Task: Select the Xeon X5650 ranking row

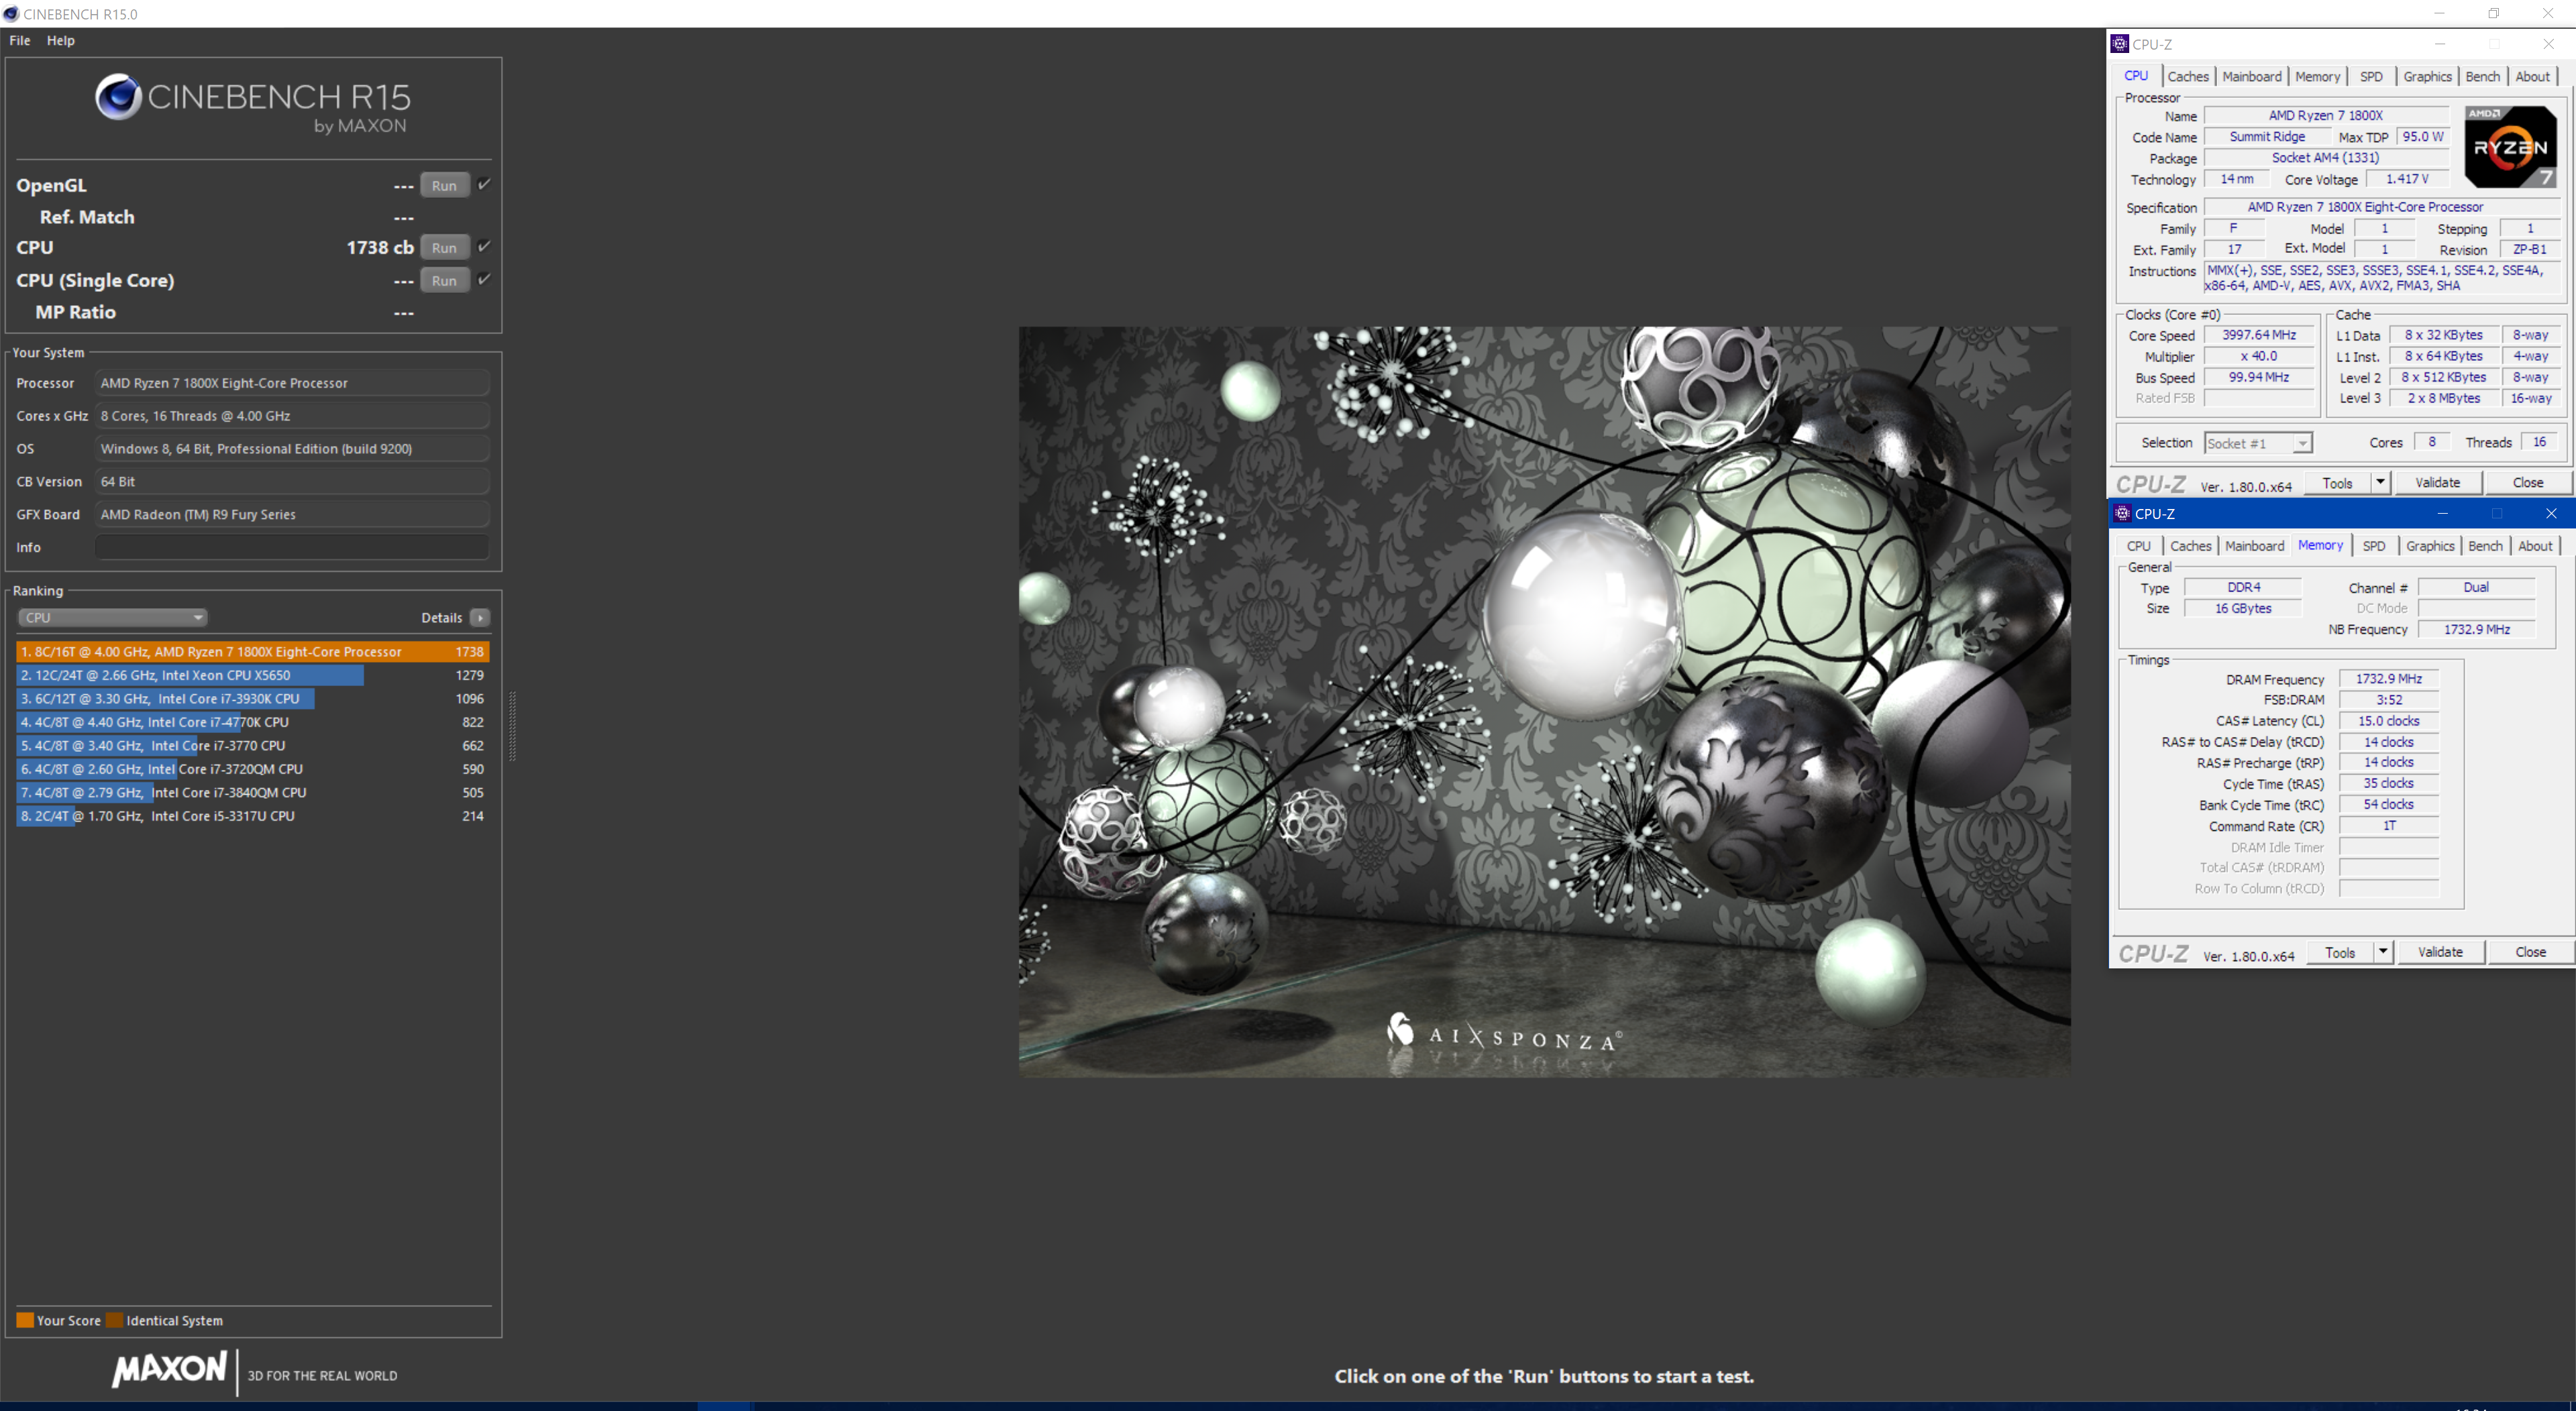Action: tap(253, 675)
